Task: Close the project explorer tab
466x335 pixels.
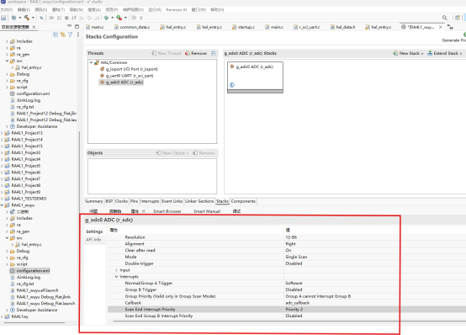Action: tap(34, 27)
